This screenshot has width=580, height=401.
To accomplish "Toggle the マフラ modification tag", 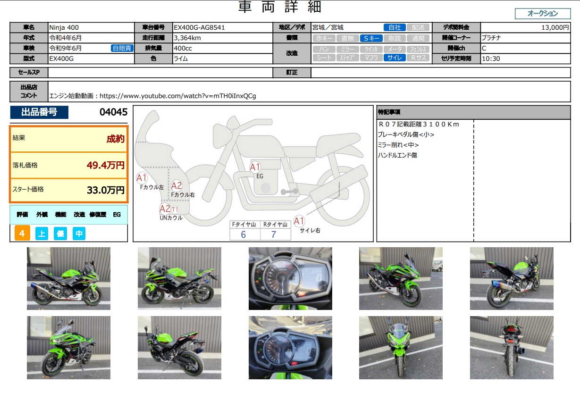I will point(370,58).
